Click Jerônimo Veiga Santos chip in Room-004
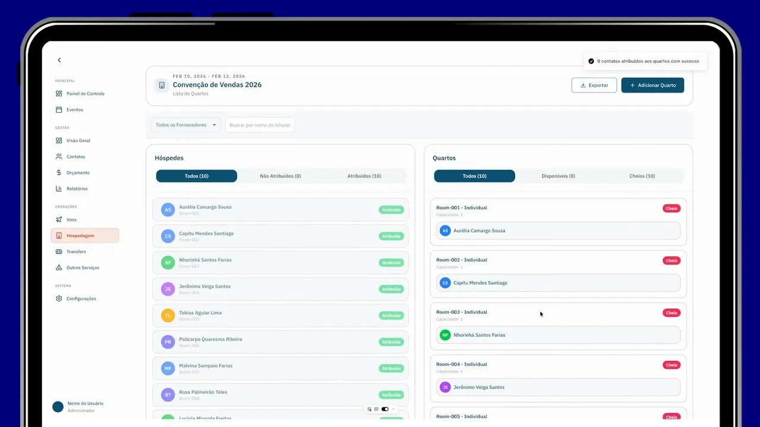 pyautogui.click(x=558, y=387)
